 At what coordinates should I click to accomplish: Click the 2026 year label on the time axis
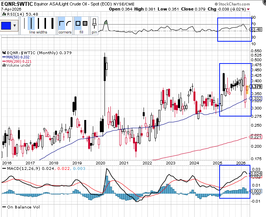[x=241, y=163]
